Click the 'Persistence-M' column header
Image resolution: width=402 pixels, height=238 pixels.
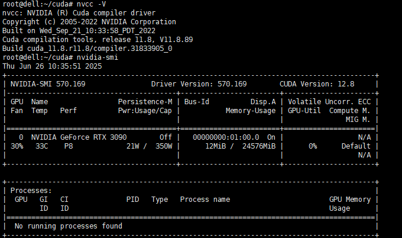click(x=145, y=102)
